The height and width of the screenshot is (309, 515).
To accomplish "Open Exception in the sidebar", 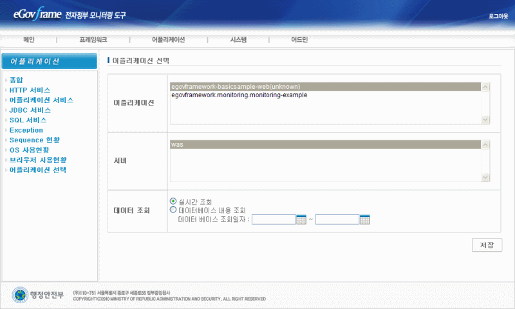I will (26, 130).
